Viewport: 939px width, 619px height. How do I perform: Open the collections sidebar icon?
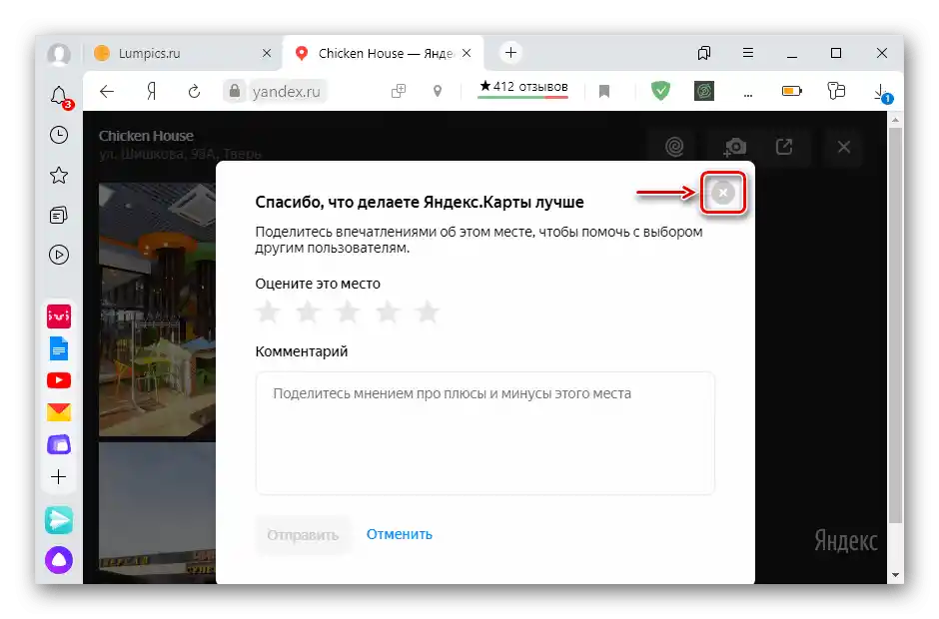[59, 215]
